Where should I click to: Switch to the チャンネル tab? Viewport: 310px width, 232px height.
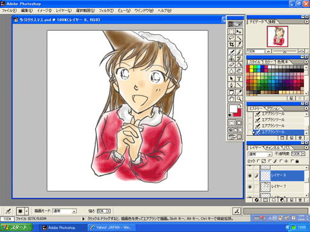pos(272,148)
